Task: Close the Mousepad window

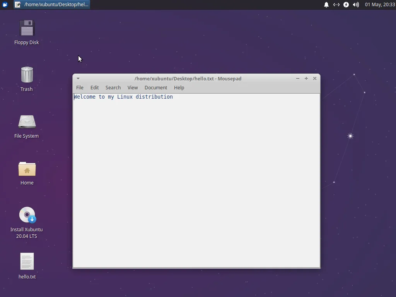Action: click(315, 79)
